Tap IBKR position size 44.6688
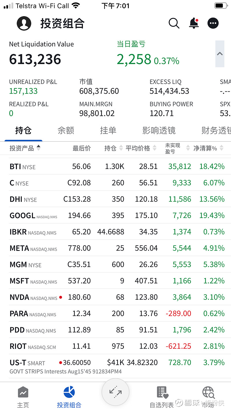Screen dimensions: 231x410 click(x=111, y=232)
